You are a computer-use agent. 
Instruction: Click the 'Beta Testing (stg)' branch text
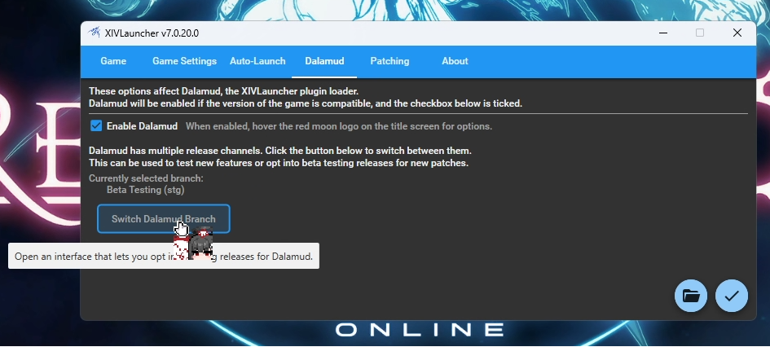click(x=145, y=190)
